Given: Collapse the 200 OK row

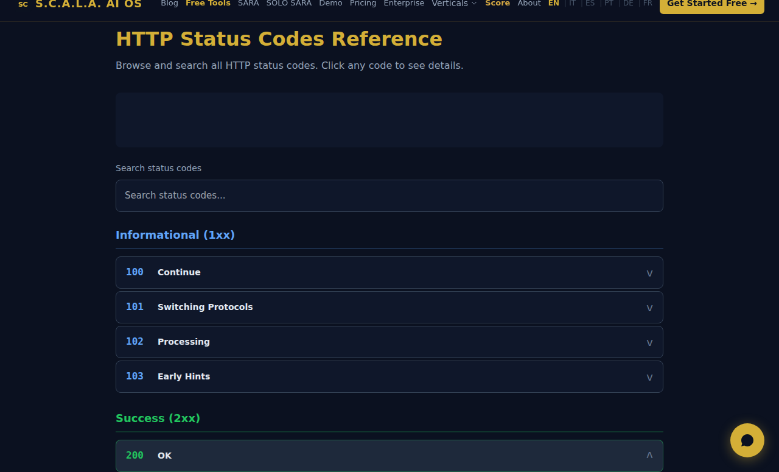Looking at the screenshot, I should coord(389,456).
